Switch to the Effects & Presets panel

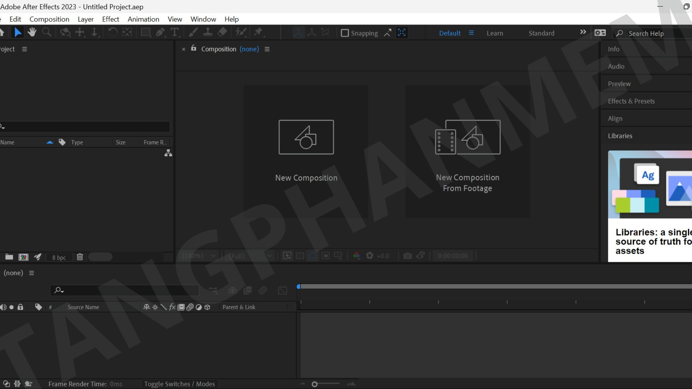[631, 101]
